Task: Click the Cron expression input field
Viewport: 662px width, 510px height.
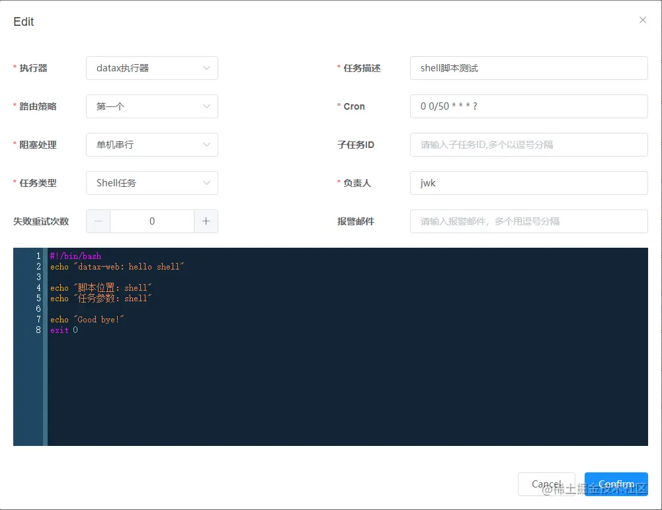Action: (528, 106)
